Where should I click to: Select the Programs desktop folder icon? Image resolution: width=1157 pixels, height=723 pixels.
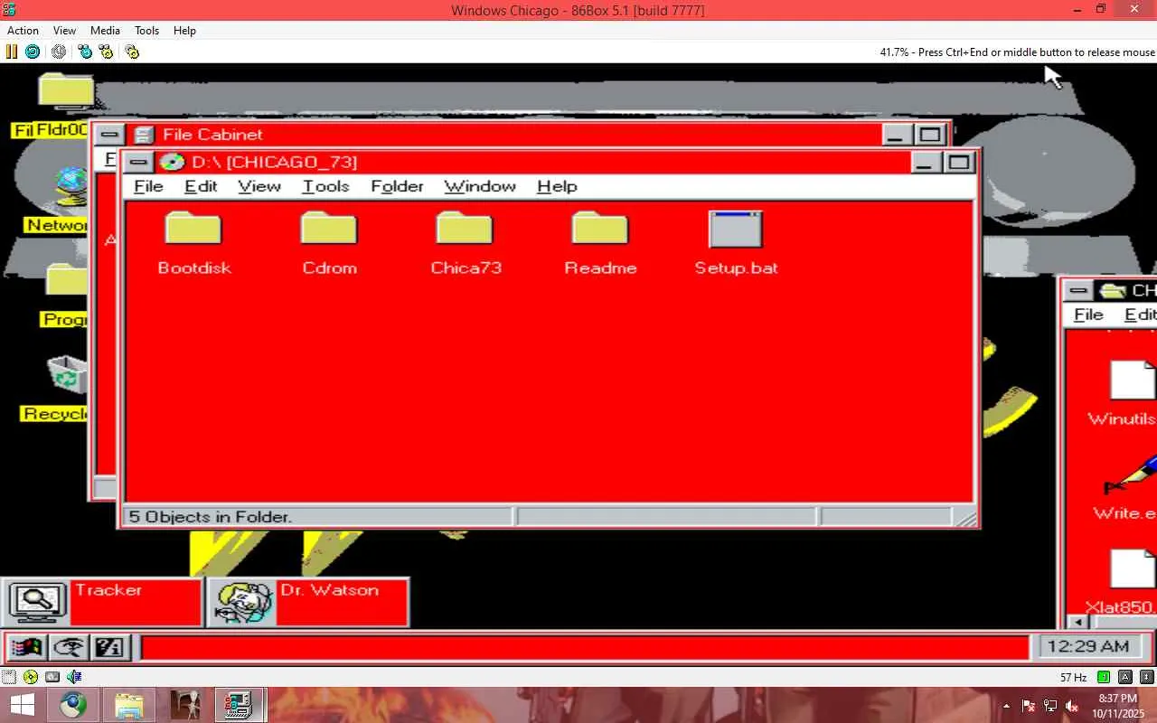pyautogui.click(x=67, y=282)
